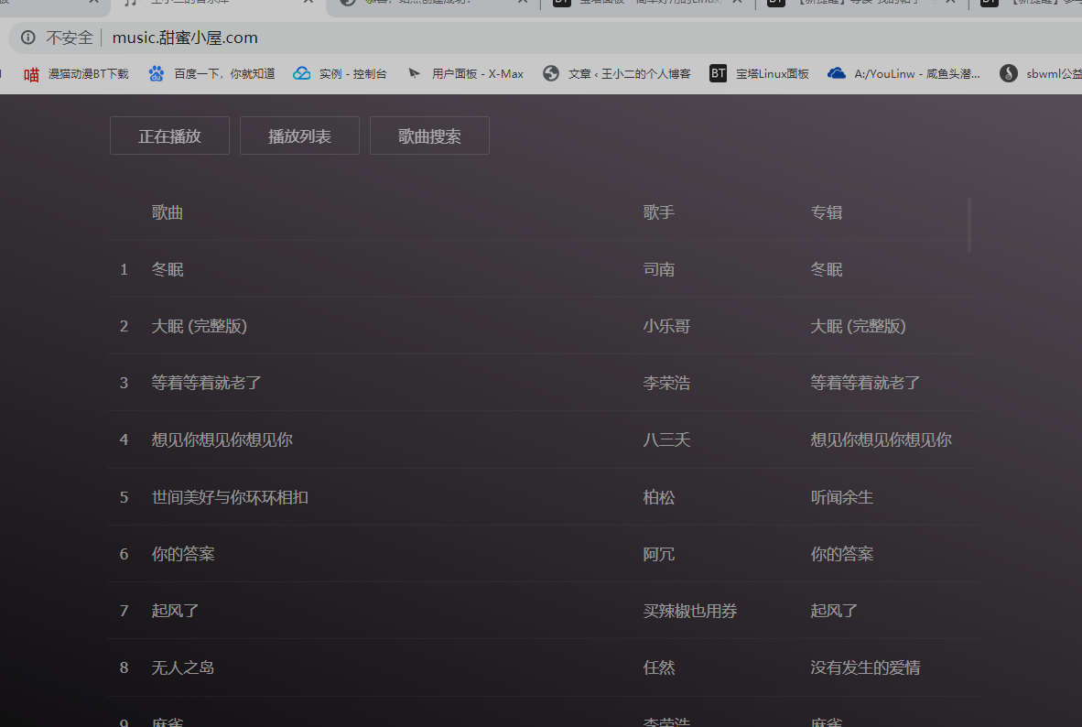Click the cloud icon next to A:/YouLinw bookmark
The width and height of the screenshot is (1082, 727).
click(x=837, y=73)
